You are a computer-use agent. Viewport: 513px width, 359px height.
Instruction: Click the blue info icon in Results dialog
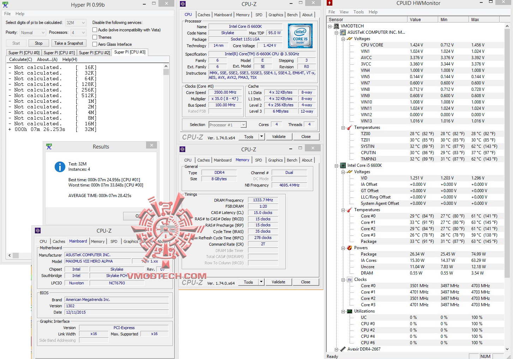point(60,167)
